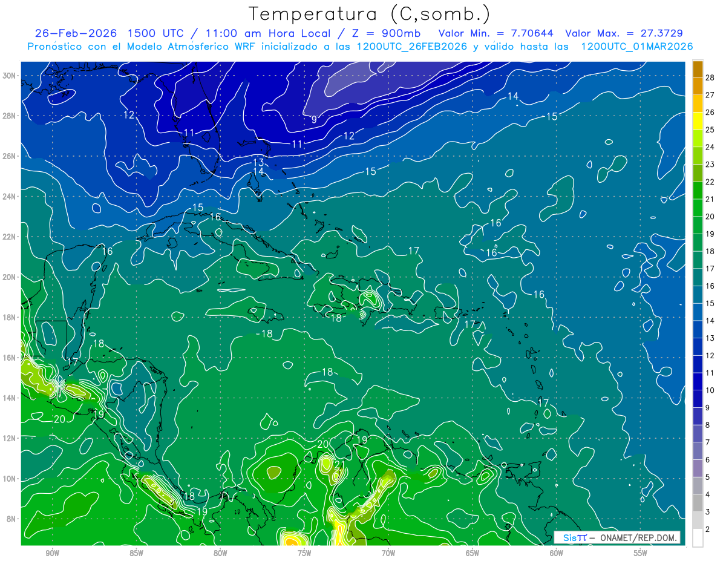Viewport: 726px width, 561px height.
Task: Click the colorbar legend value "2"
Action: pyautogui.click(x=708, y=530)
